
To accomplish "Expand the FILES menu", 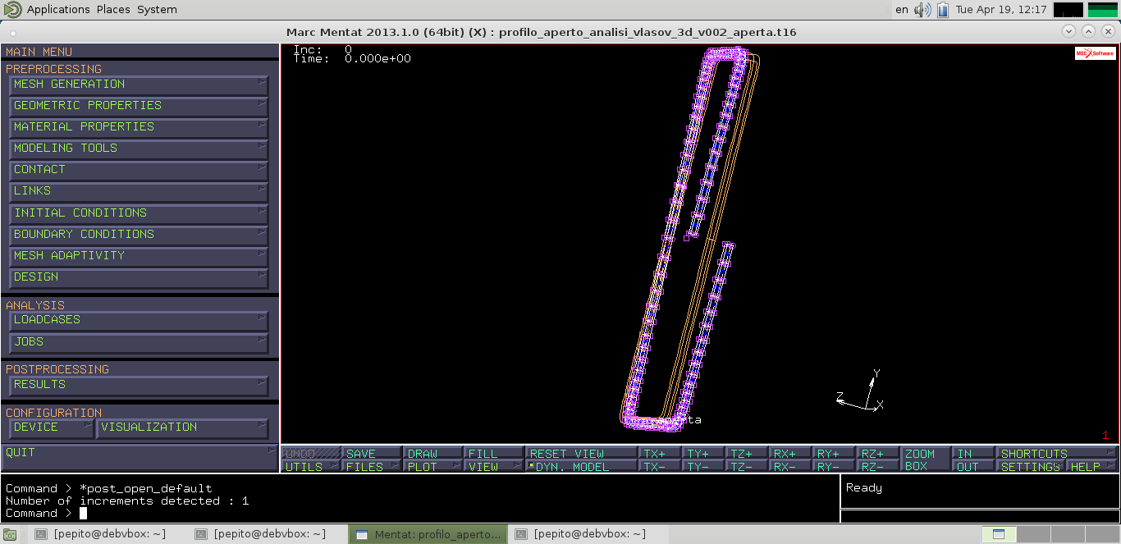I will click(x=373, y=466).
